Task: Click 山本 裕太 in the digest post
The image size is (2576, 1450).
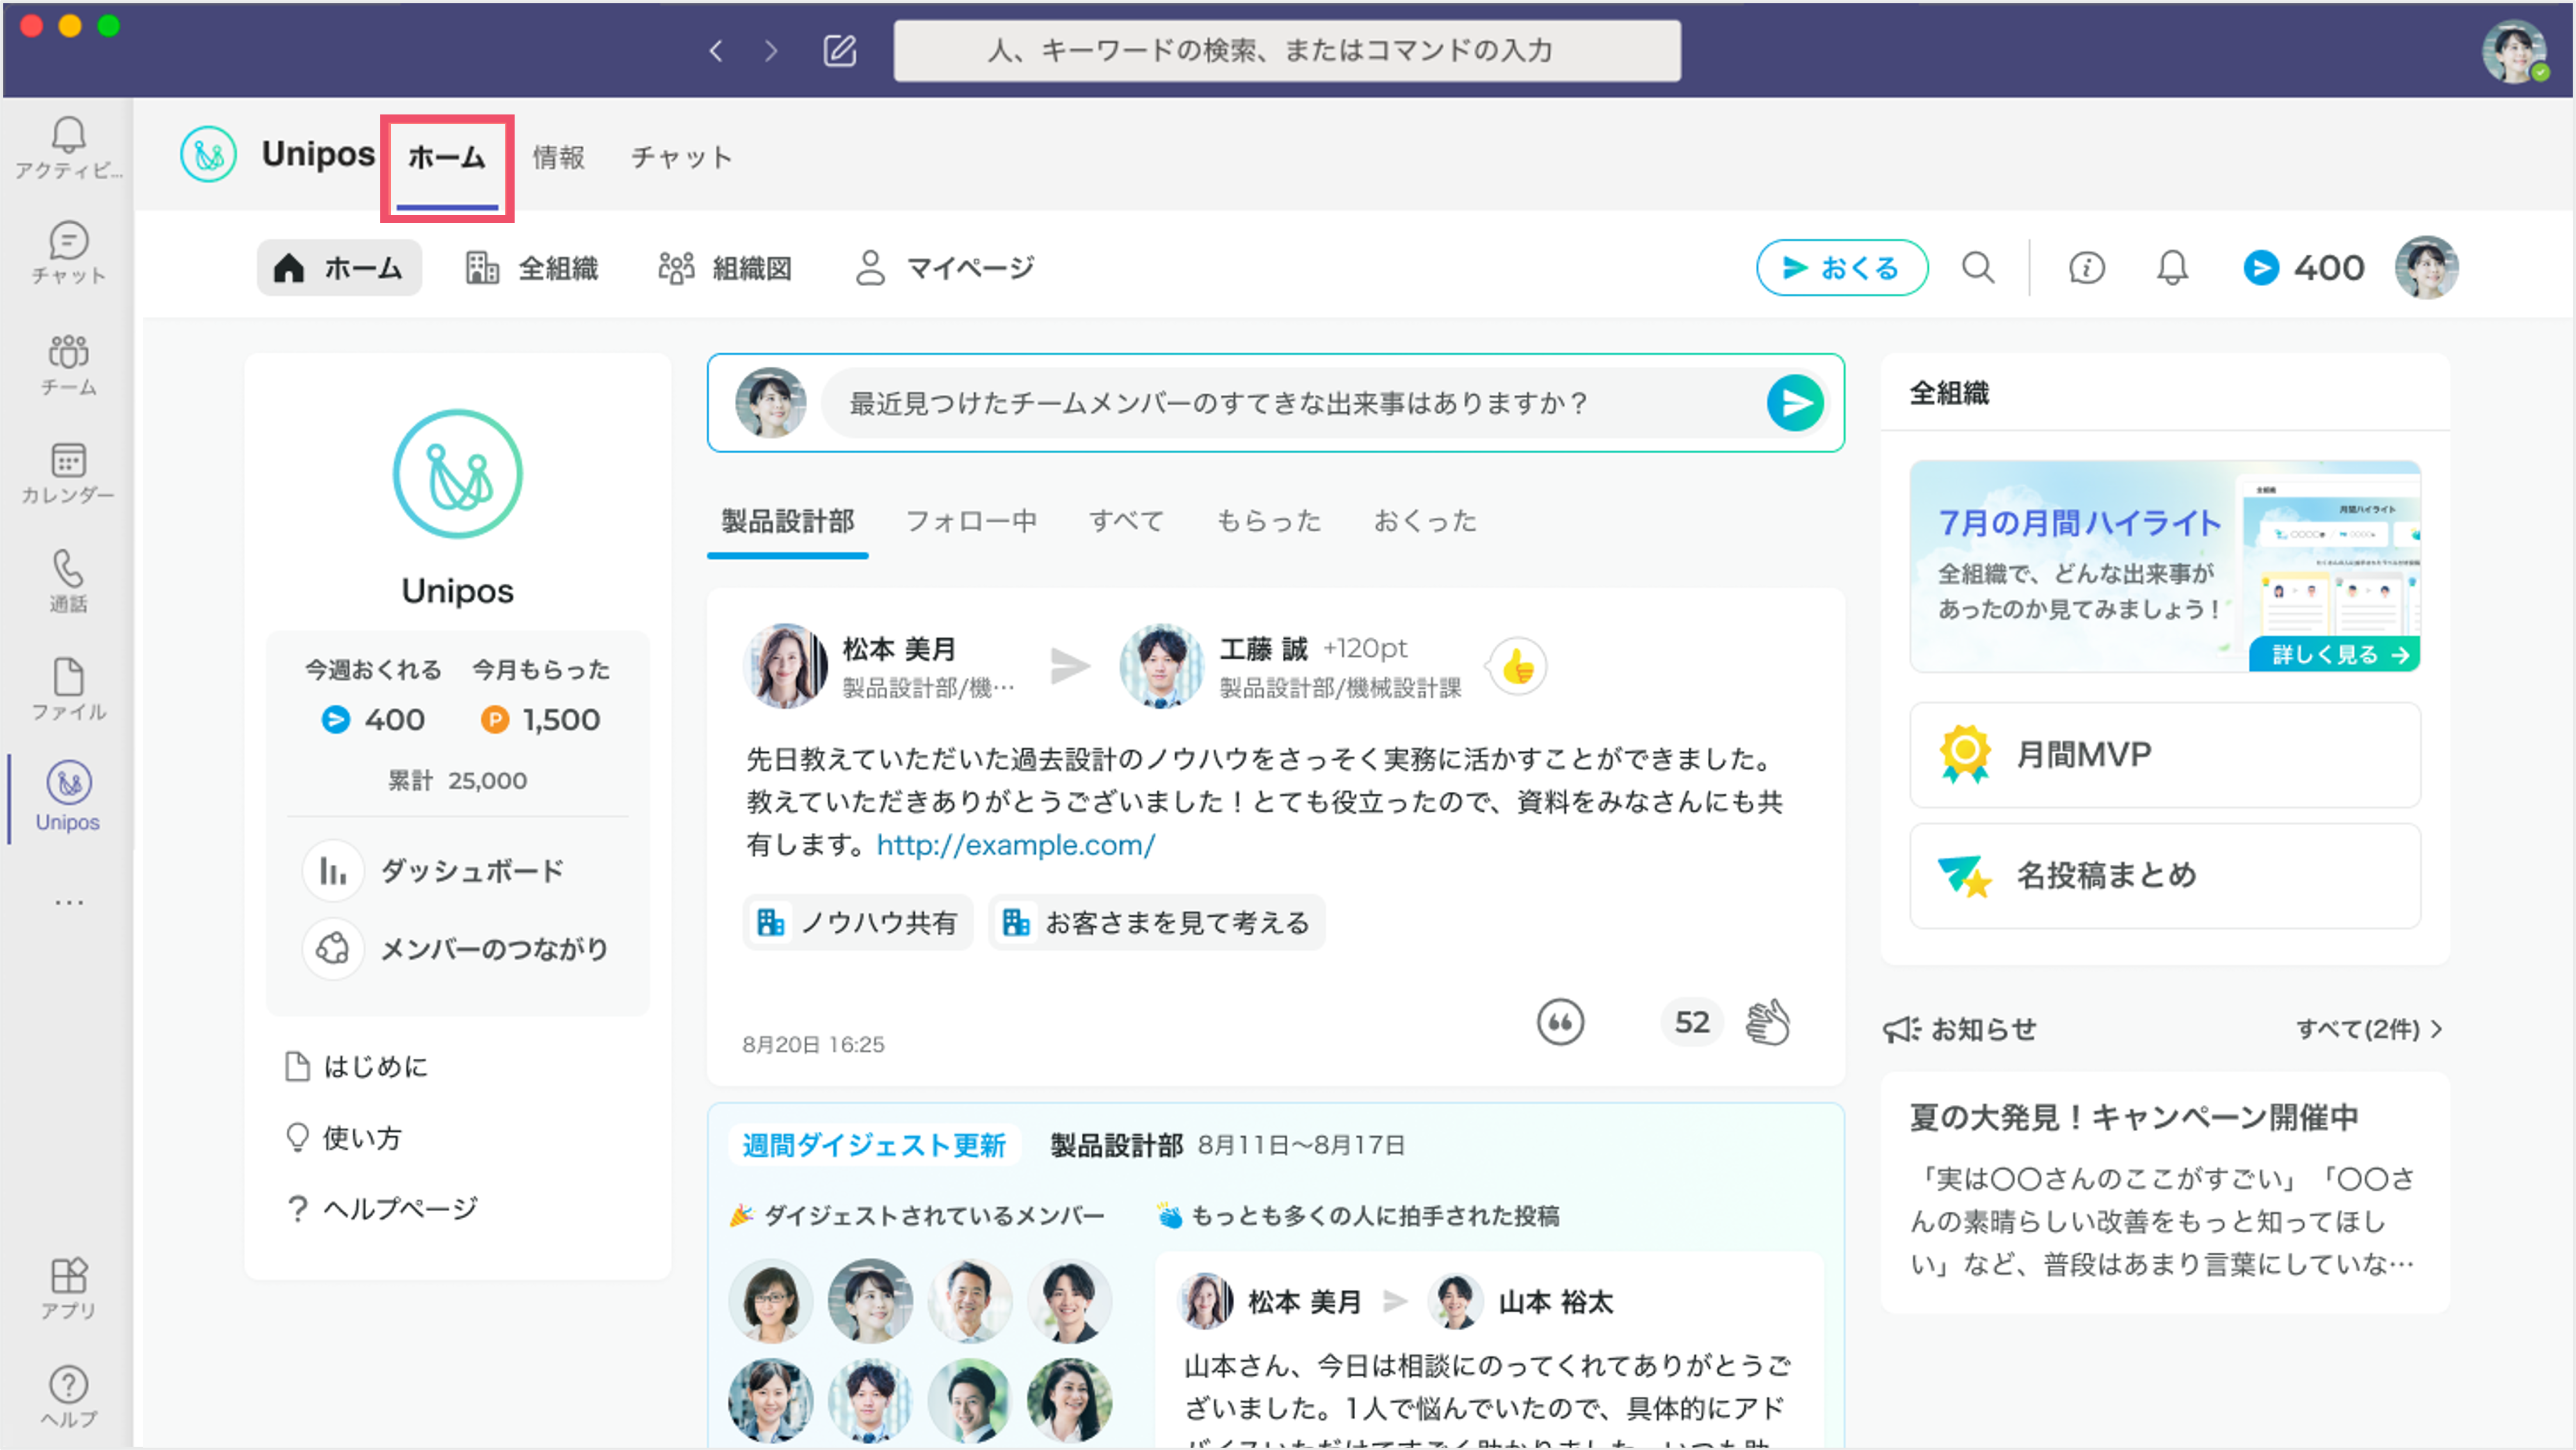Action: click(1556, 1302)
